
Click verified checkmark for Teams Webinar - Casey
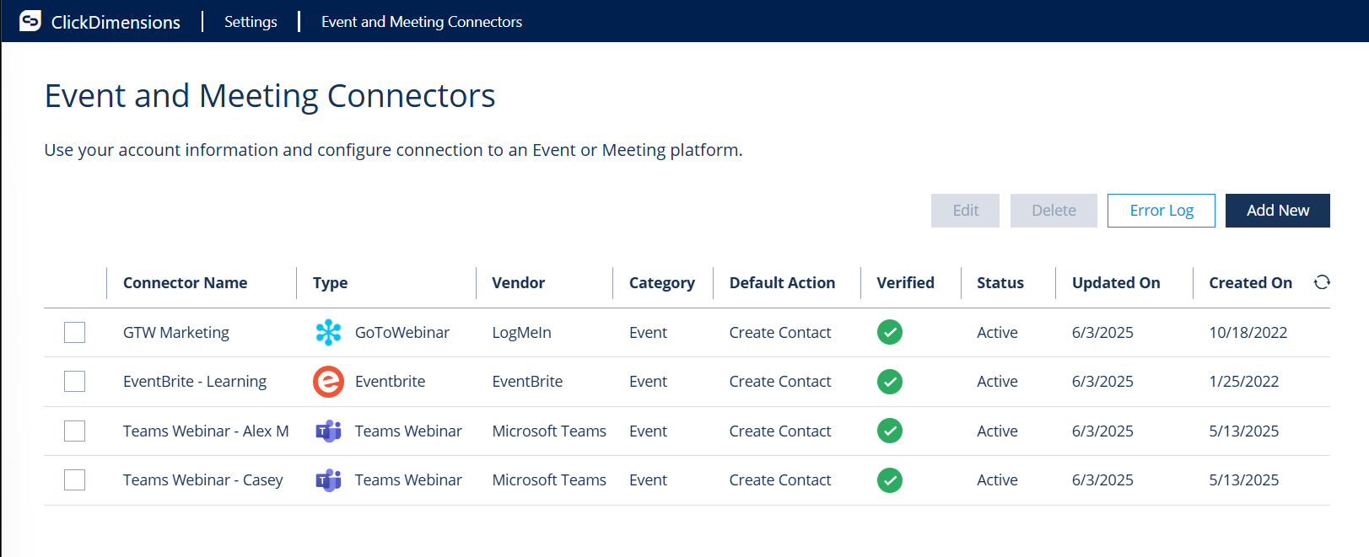click(x=889, y=480)
